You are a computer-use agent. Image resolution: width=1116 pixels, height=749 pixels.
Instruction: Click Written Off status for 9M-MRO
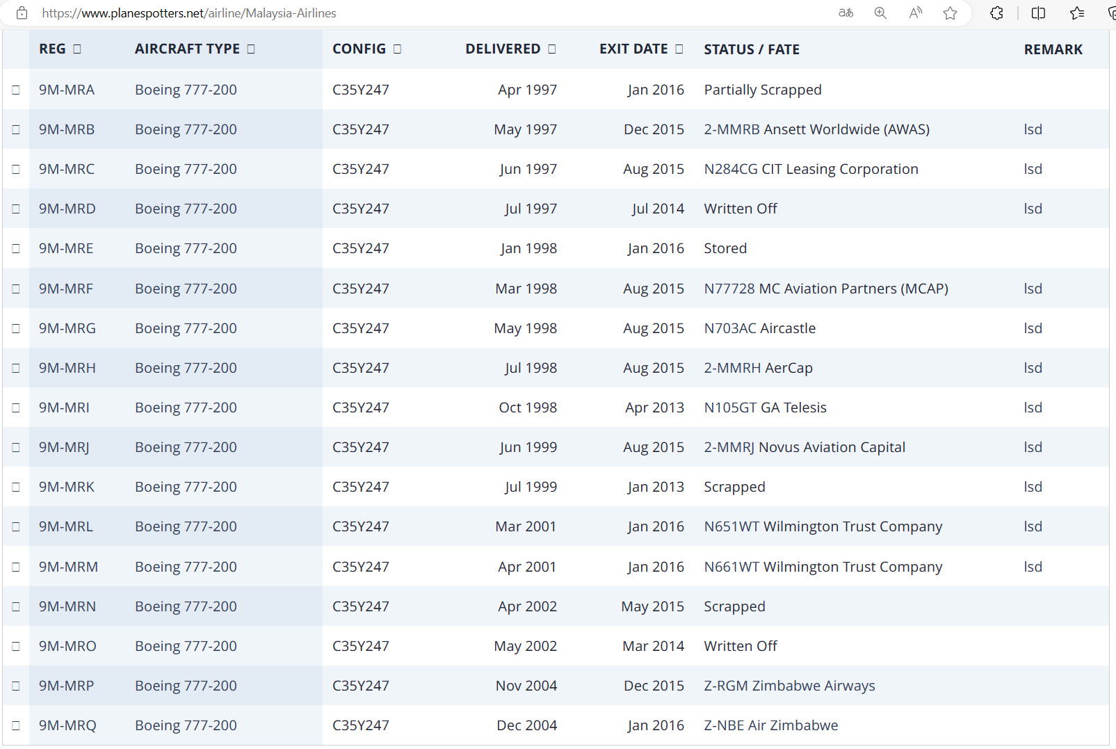741,646
